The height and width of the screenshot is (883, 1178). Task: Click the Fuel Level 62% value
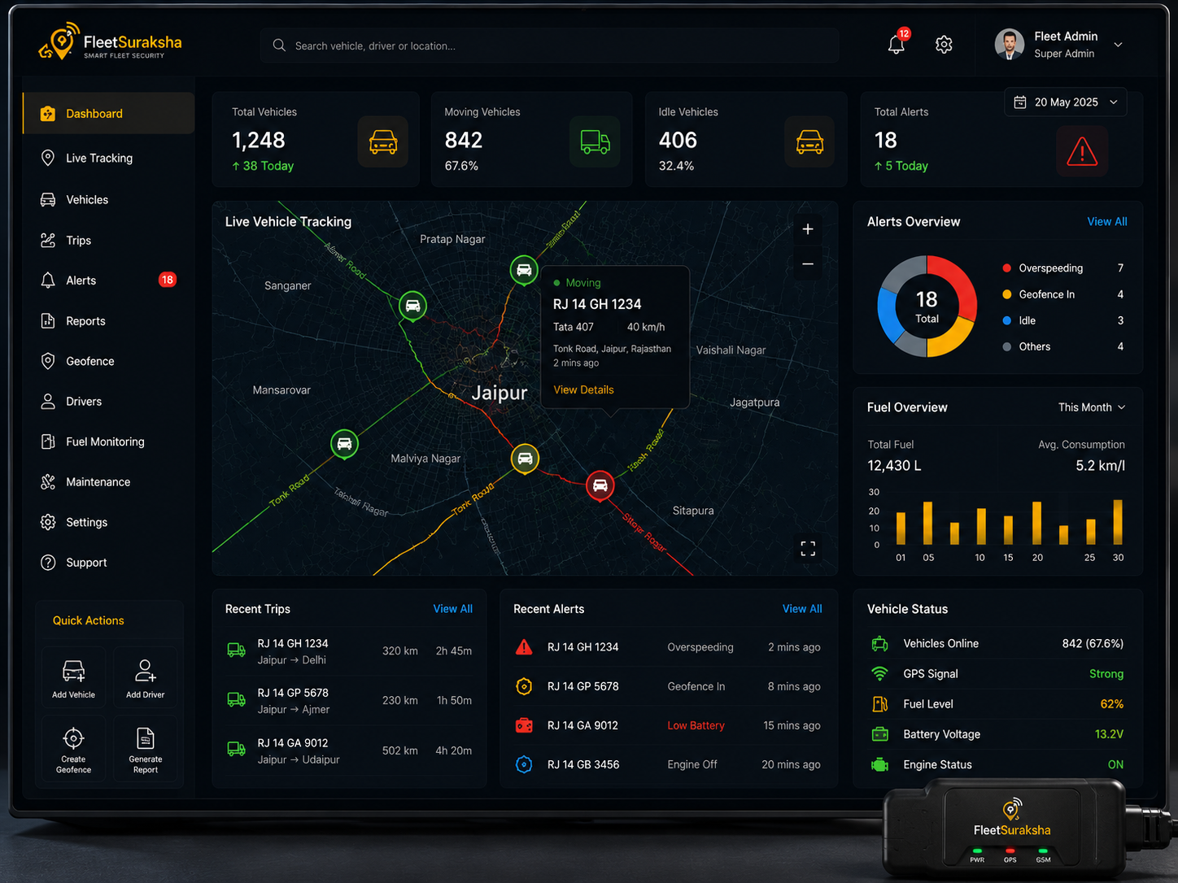click(1111, 703)
